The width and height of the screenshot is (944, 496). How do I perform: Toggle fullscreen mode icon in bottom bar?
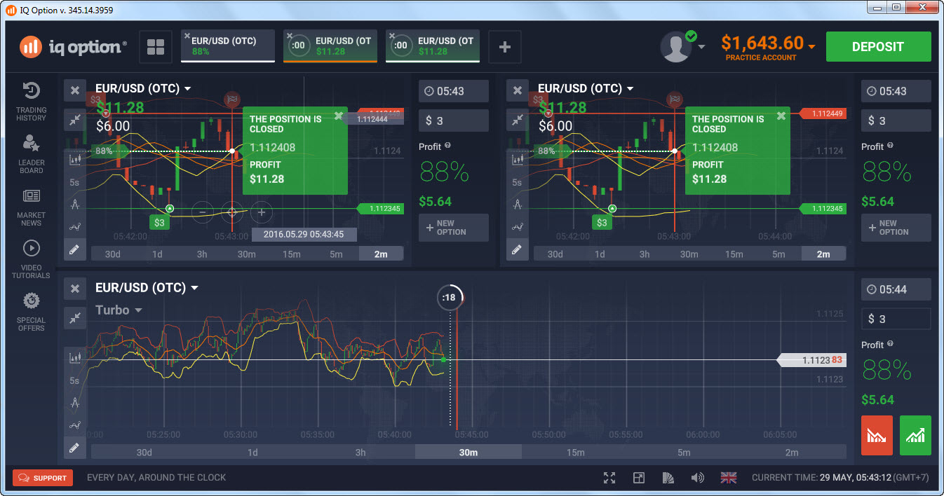coord(609,478)
